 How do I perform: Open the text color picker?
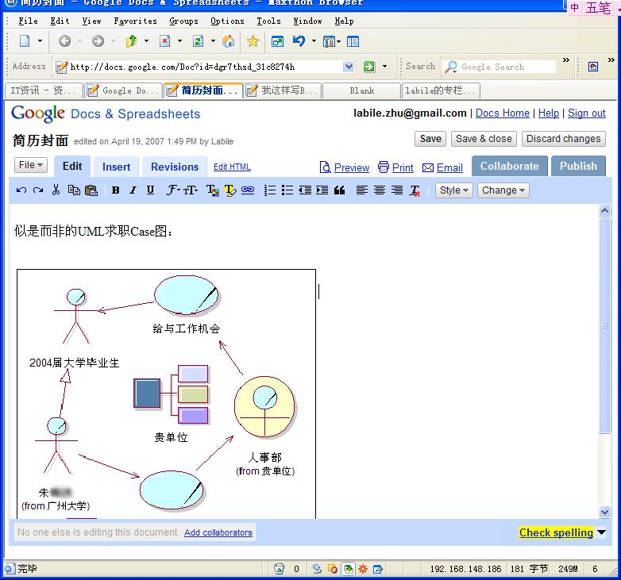(x=212, y=190)
